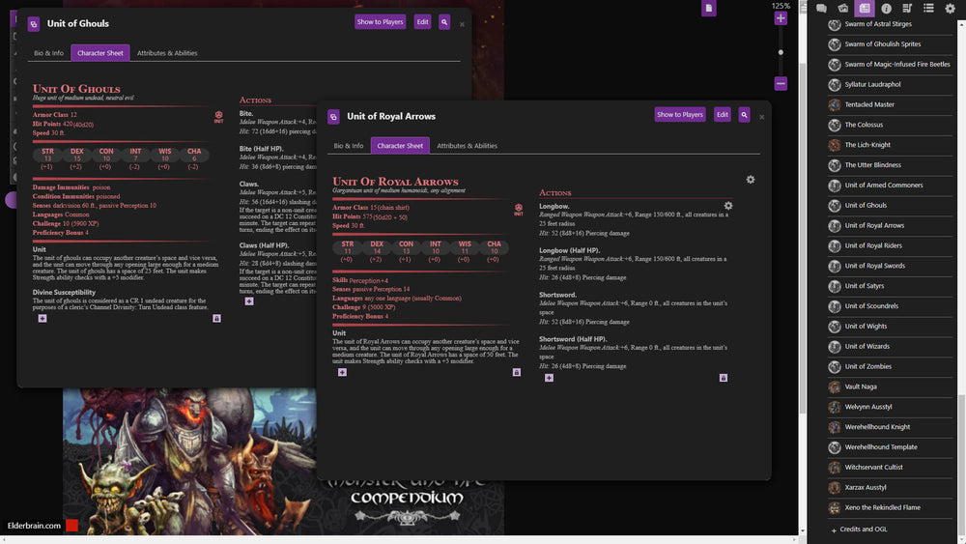Roll initiative on Unit of Royal Arrows sheet
The height and width of the screenshot is (544, 966).
click(x=518, y=209)
